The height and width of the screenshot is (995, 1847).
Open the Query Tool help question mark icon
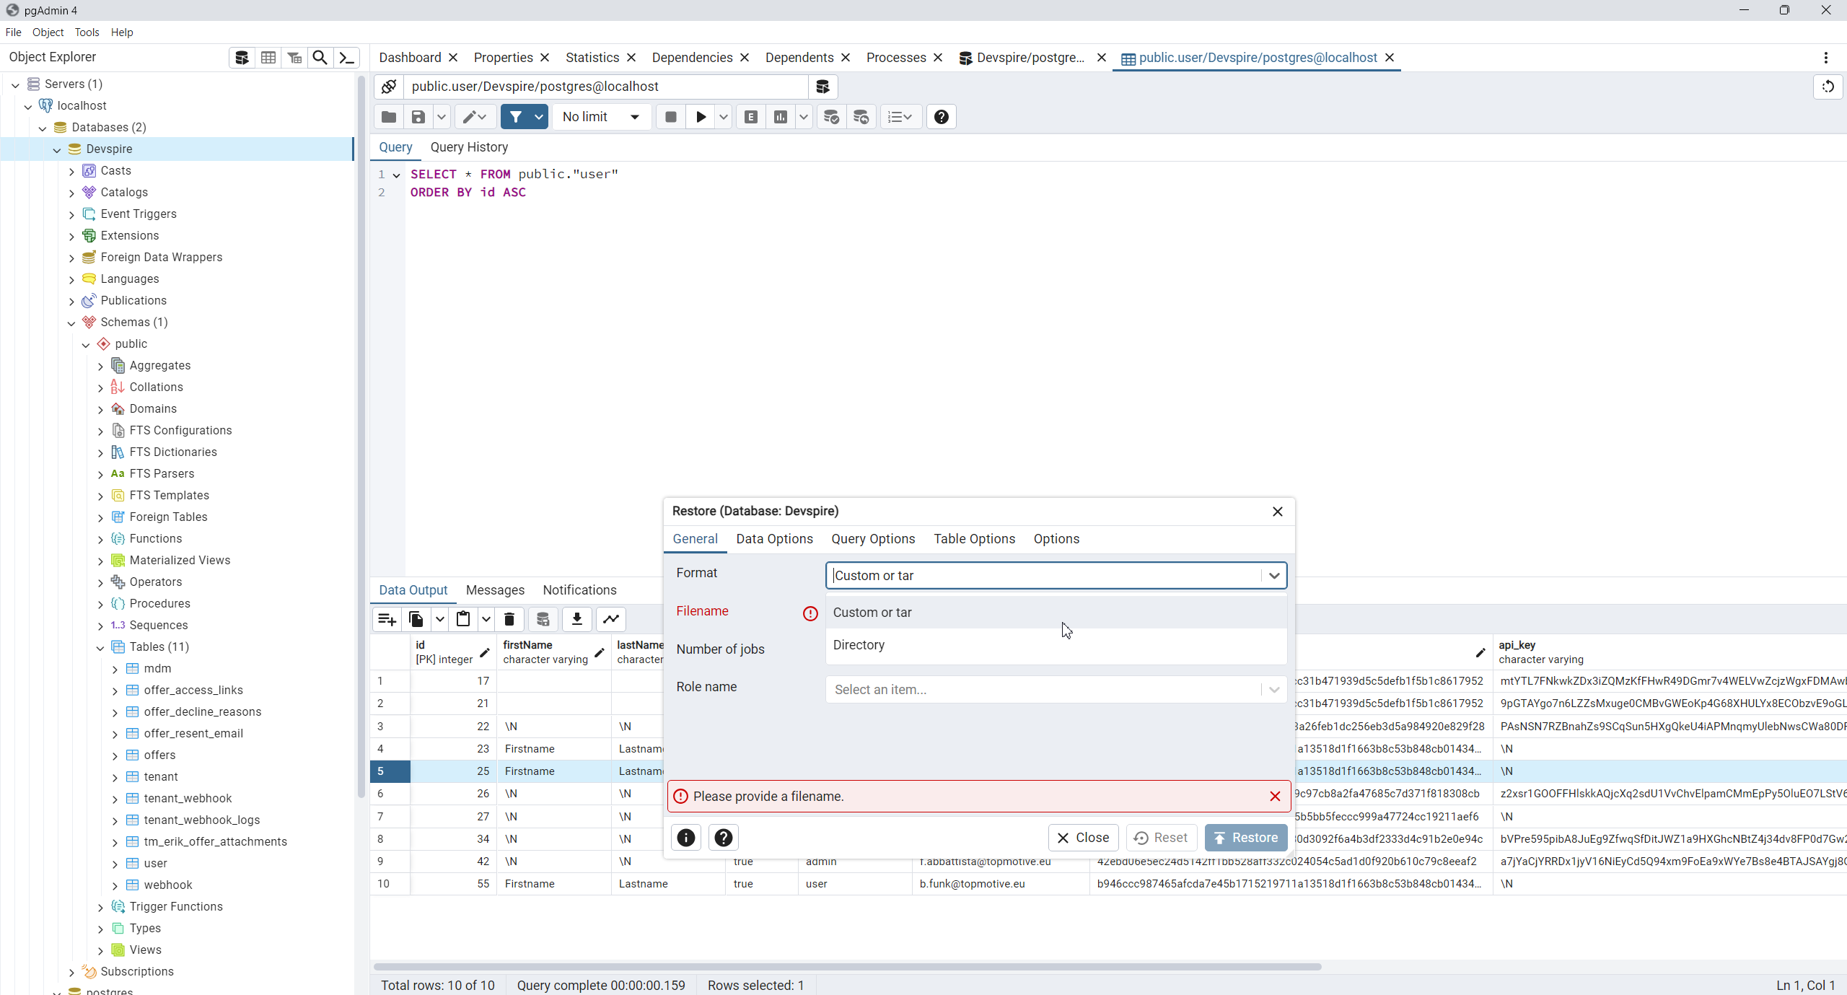coord(940,117)
